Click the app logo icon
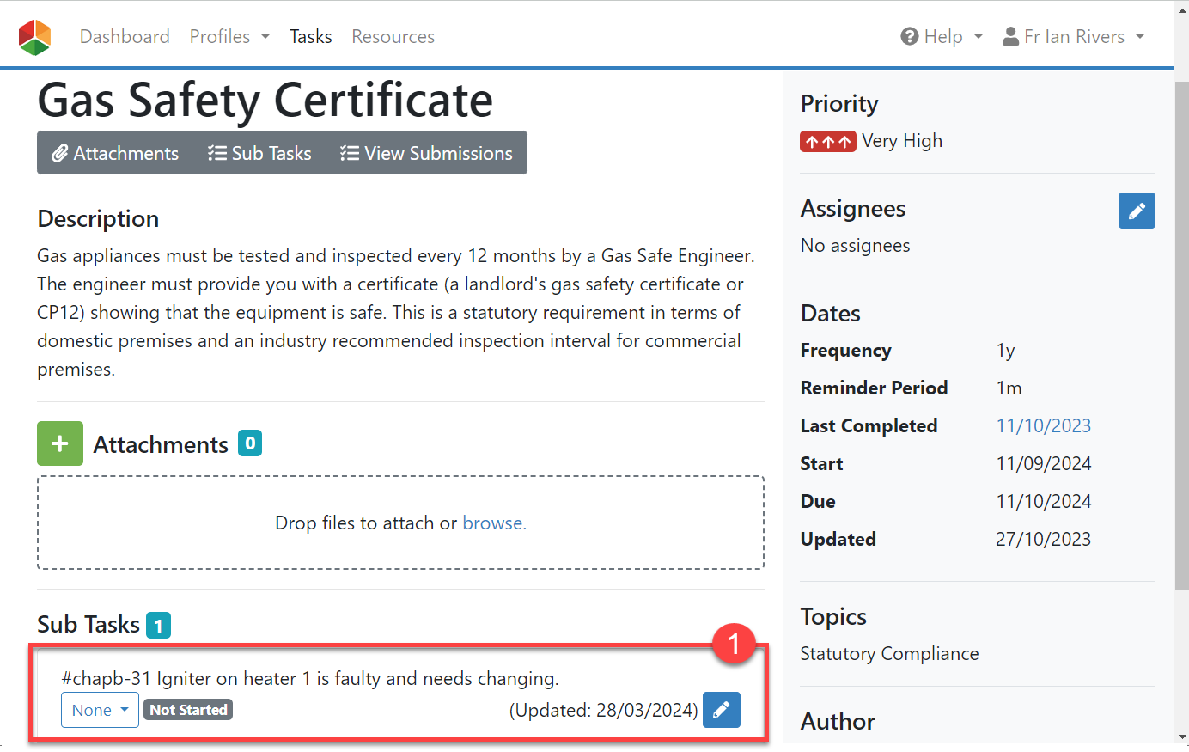The image size is (1189, 752). (35, 37)
